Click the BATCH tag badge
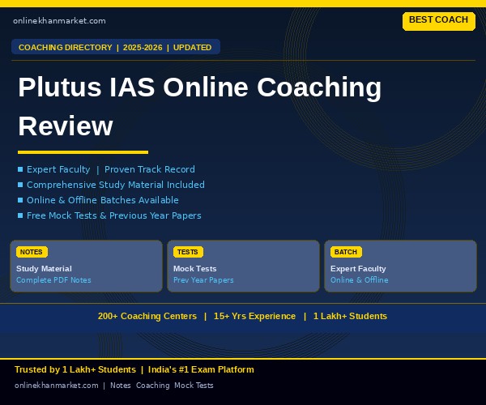This screenshot has height=405, width=486. (x=346, y=252)
